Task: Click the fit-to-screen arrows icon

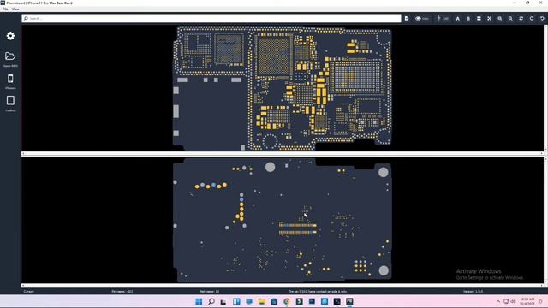Action: pos(489,18)
